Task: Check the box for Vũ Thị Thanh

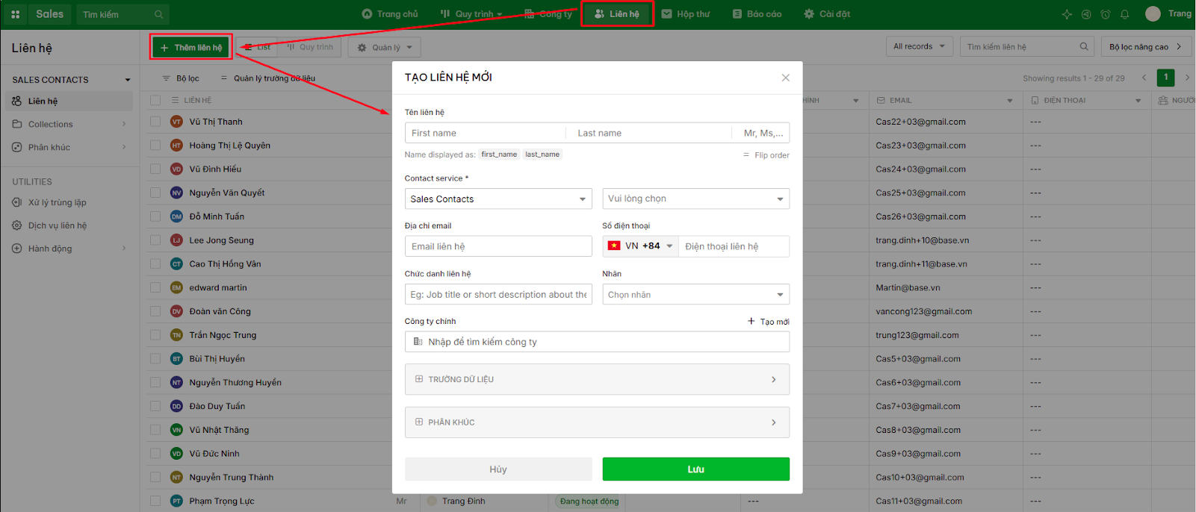Action: point(155,122)
